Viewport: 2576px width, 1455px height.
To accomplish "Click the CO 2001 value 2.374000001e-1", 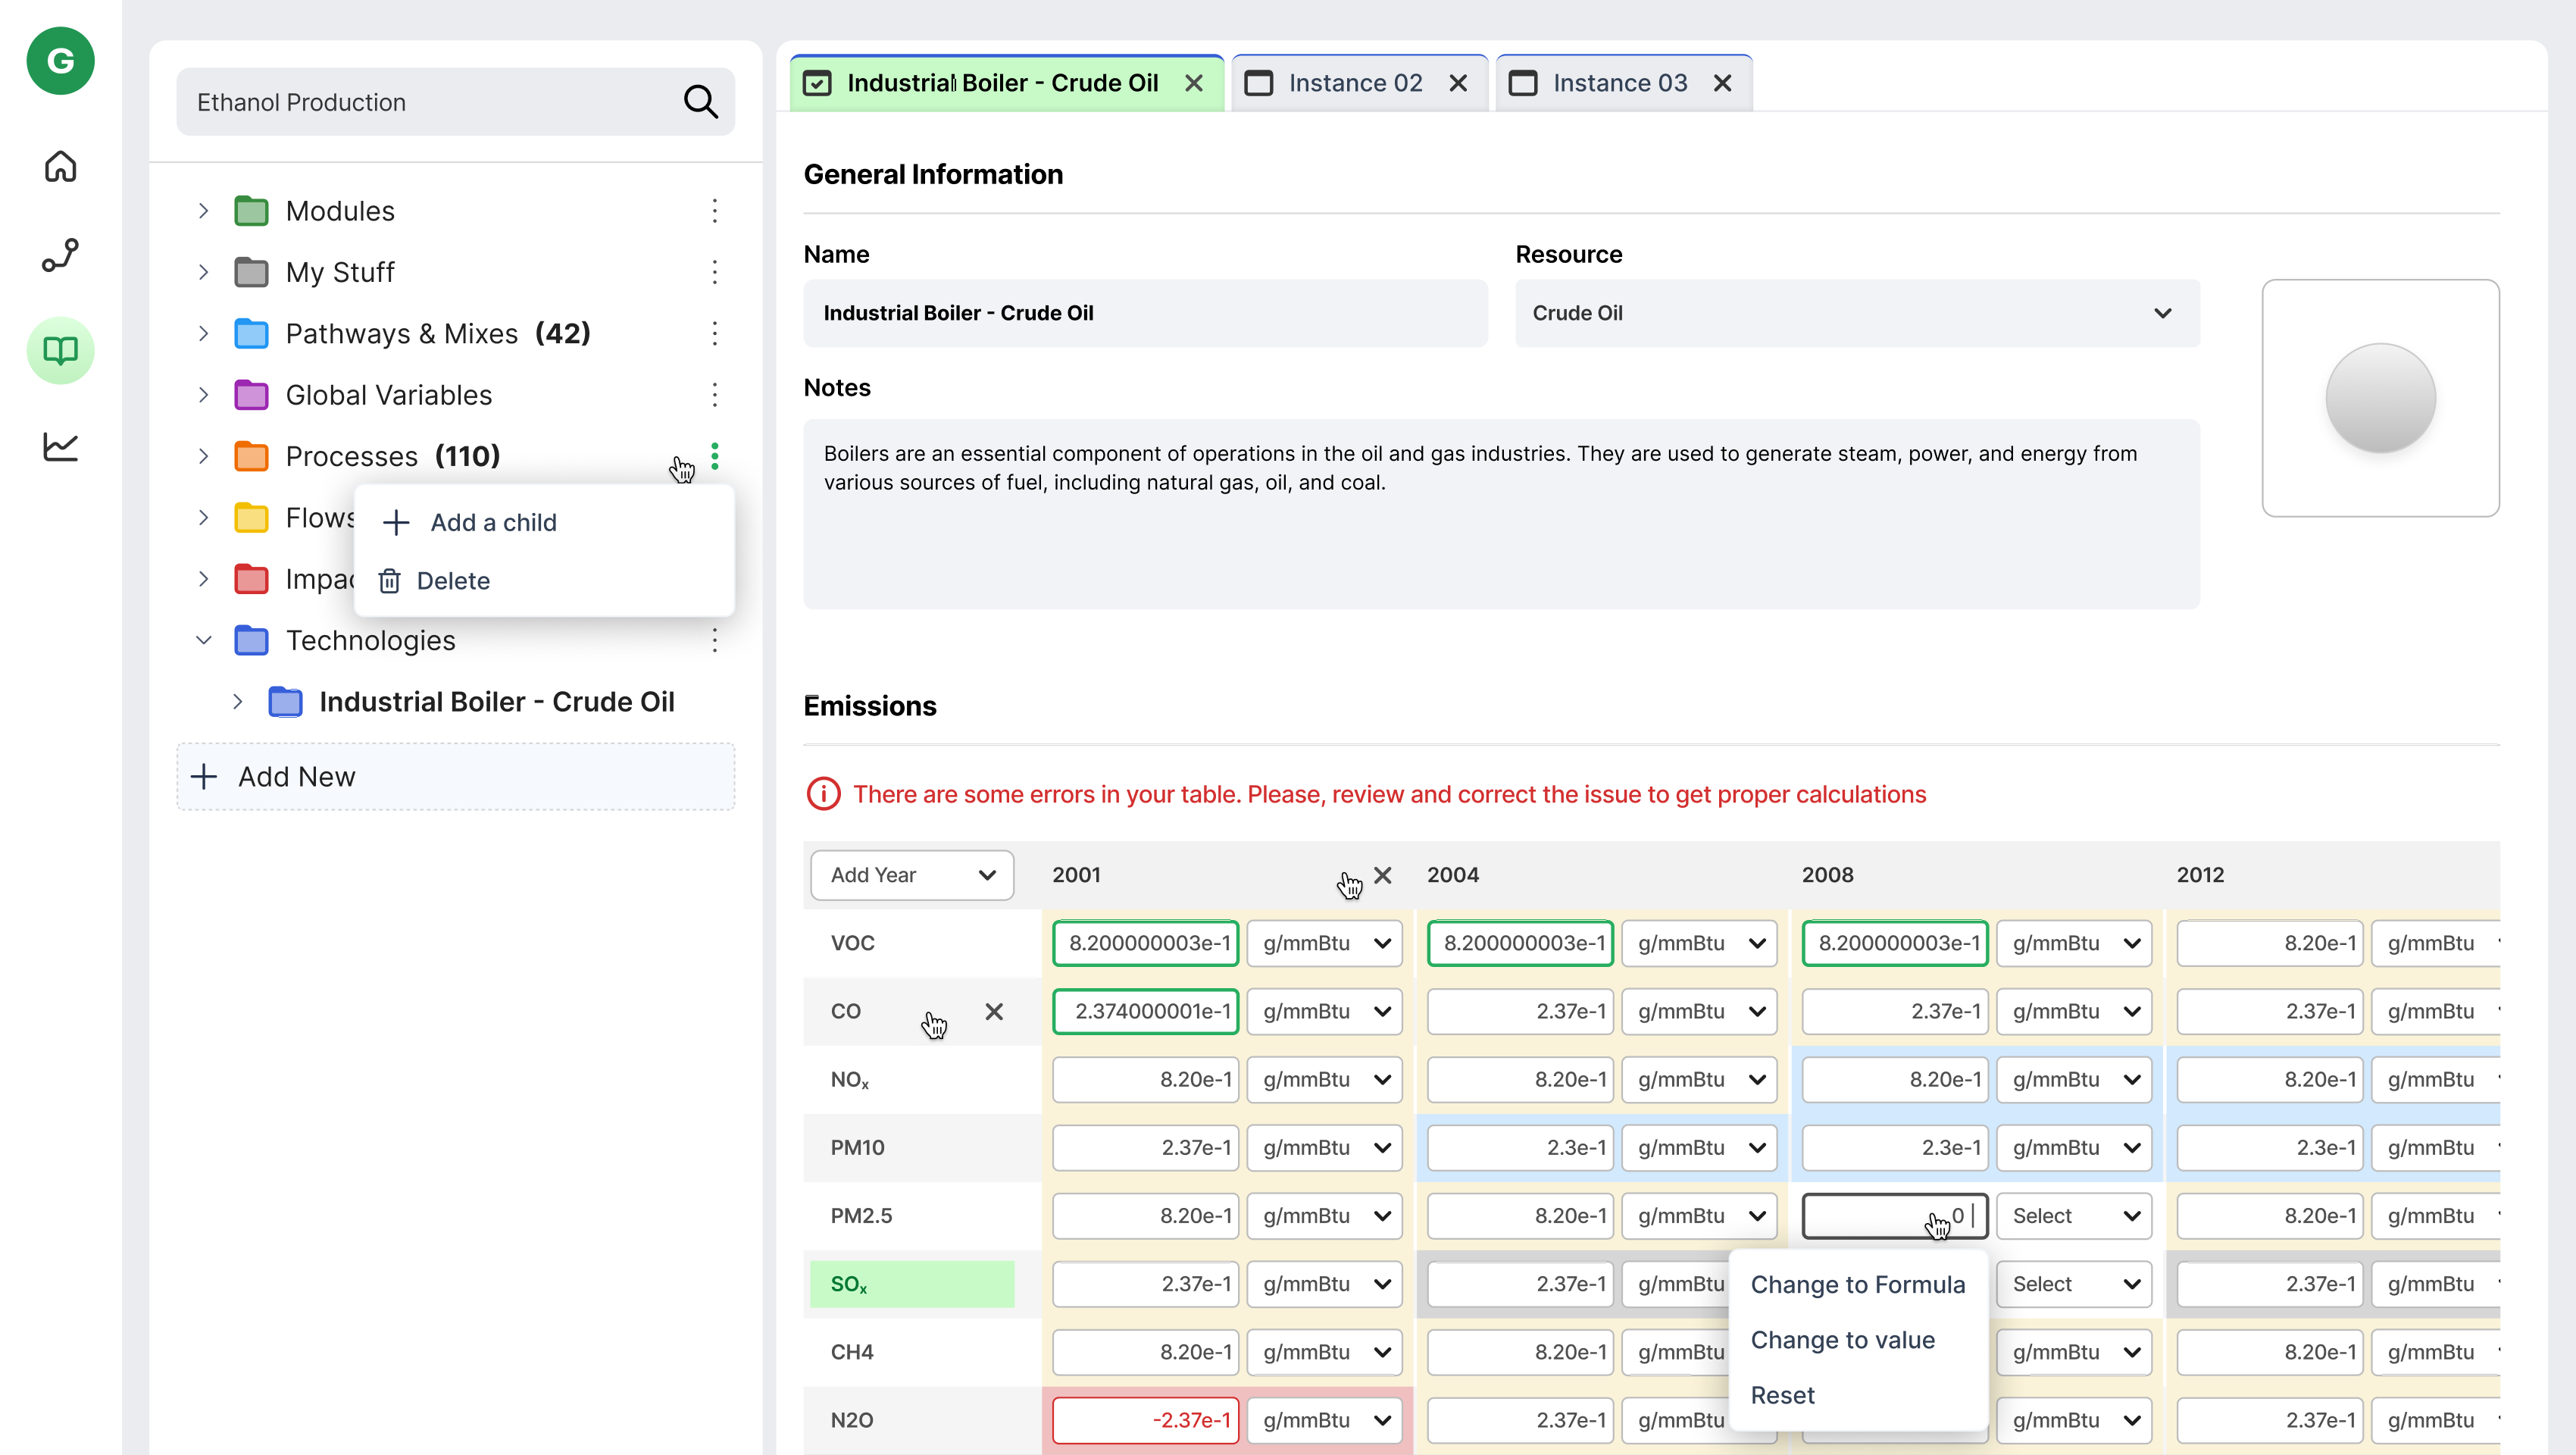I will coord(1146,1011).
